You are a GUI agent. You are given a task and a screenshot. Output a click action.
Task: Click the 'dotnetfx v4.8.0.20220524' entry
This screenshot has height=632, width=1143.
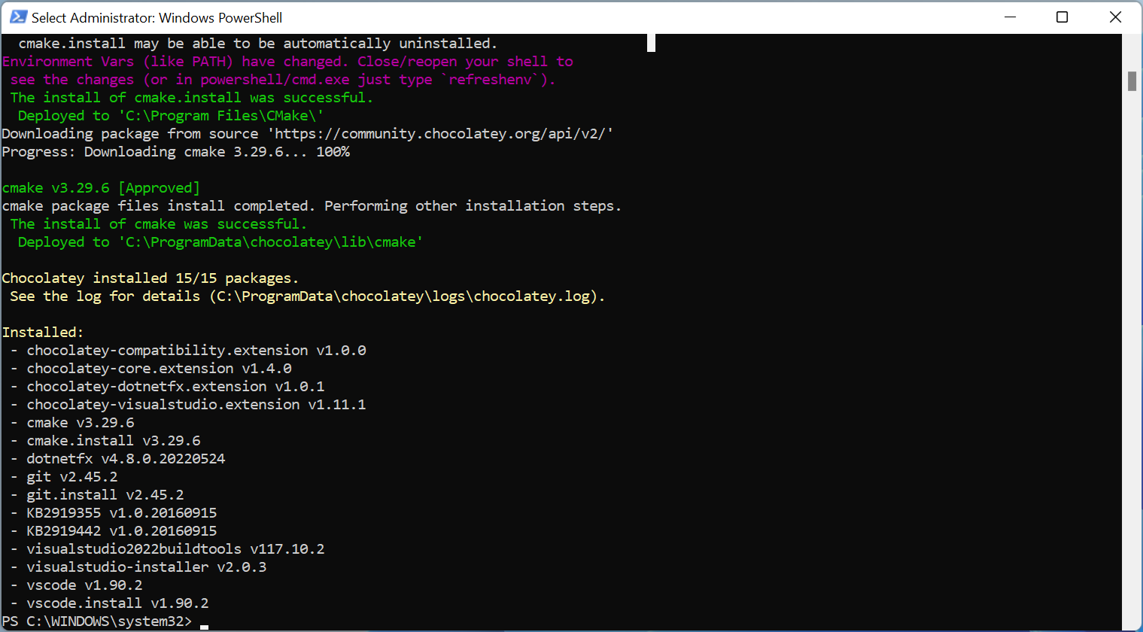point(126,459)
